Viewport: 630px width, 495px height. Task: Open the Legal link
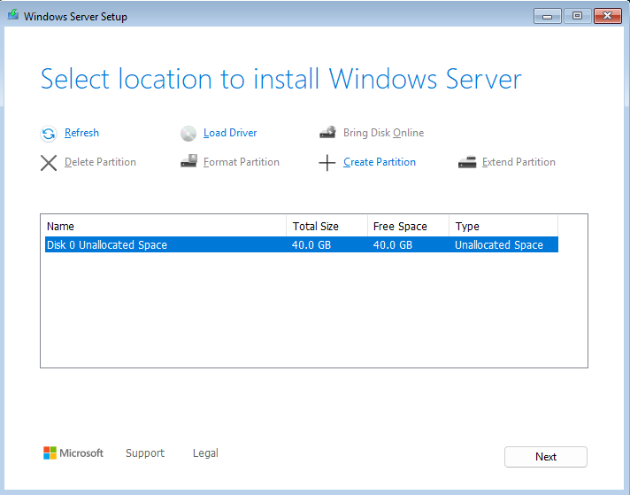tap(205, 453)
